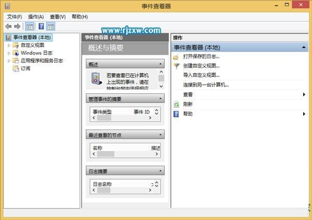
Task: Collapse the 日志摘要 section
Action: point(160,171)
